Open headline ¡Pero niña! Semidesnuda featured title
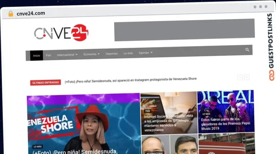The width and height of the screenshot is (276, 154). (75, 152)
